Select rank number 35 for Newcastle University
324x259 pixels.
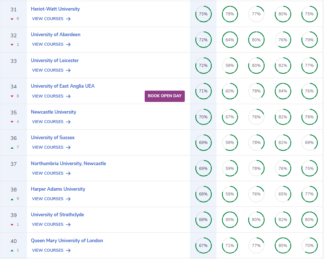click(13, 113)
